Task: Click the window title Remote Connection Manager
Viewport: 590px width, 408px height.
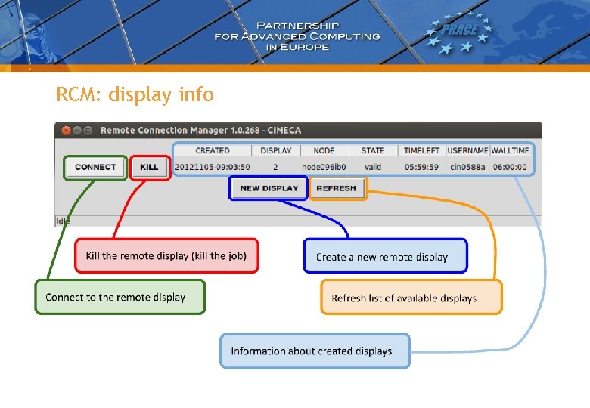Action: point(201,131)
